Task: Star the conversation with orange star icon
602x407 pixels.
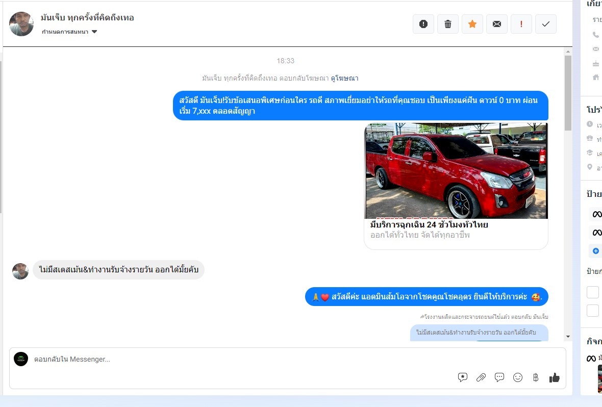Action: (472, 24)
